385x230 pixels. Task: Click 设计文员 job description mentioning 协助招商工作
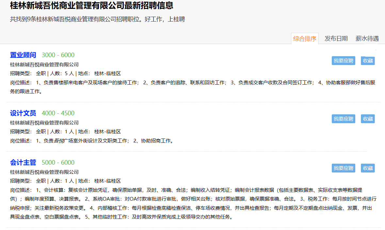[92, 141]
